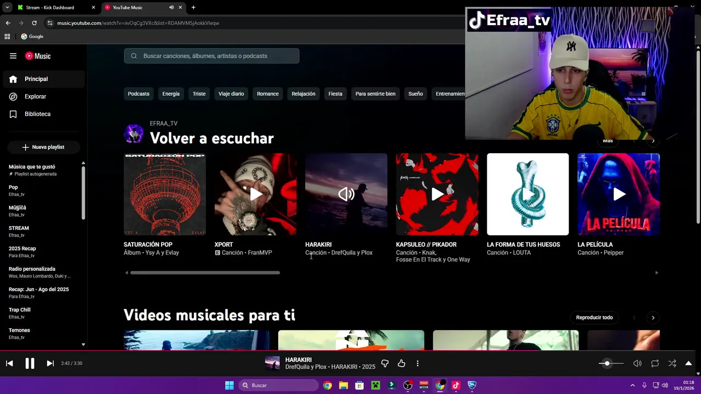Click the speaker icon on HARAKIRI cover
701x394 pixels.
pos(346,194)
